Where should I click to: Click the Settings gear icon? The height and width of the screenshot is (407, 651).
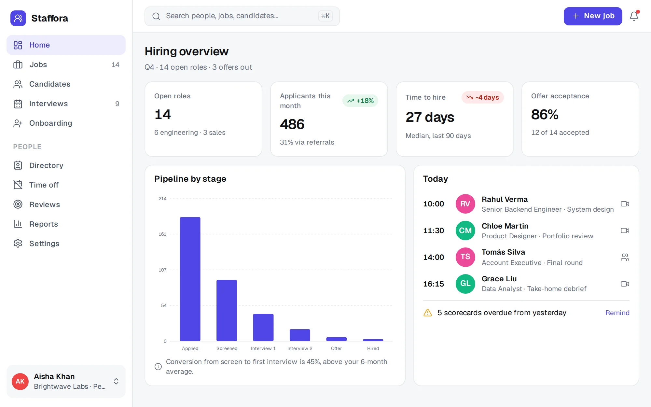pos(18,244)
